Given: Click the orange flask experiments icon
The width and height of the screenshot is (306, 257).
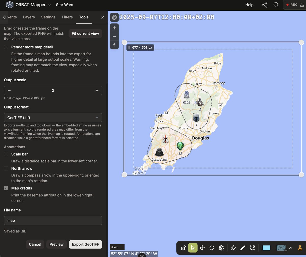Looking at the screenshot, I should 300,248.
